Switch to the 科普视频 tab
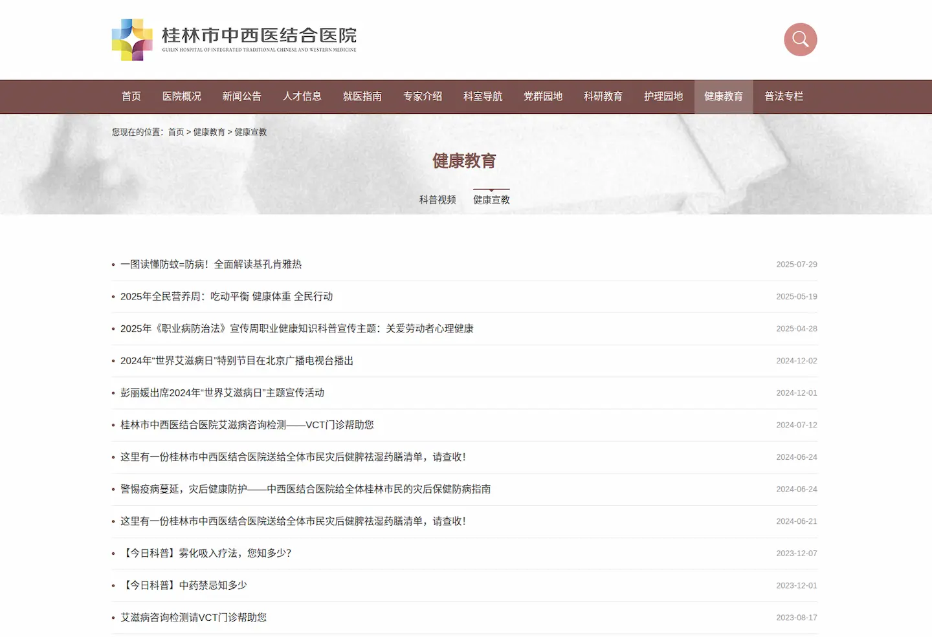This screenshot has width=932, height=637. [438, 200]
